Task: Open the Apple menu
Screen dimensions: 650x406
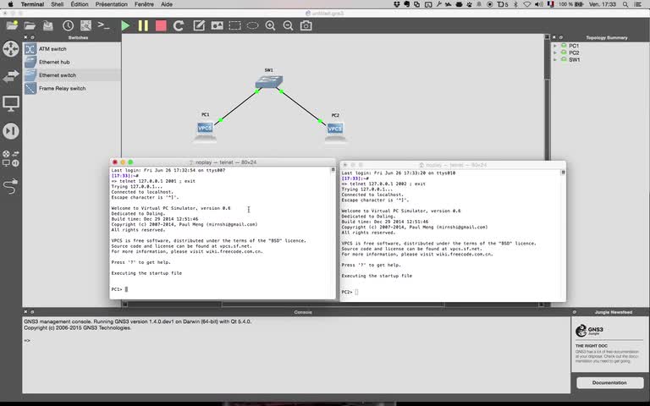Action: point(11,4)
